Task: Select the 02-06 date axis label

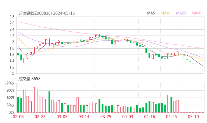Action: click(x=18, y=117)
